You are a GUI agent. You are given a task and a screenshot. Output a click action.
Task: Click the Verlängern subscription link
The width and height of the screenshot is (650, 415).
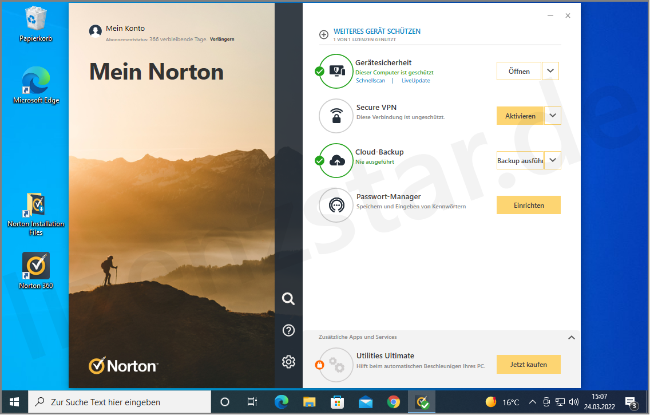click(222, 39)
